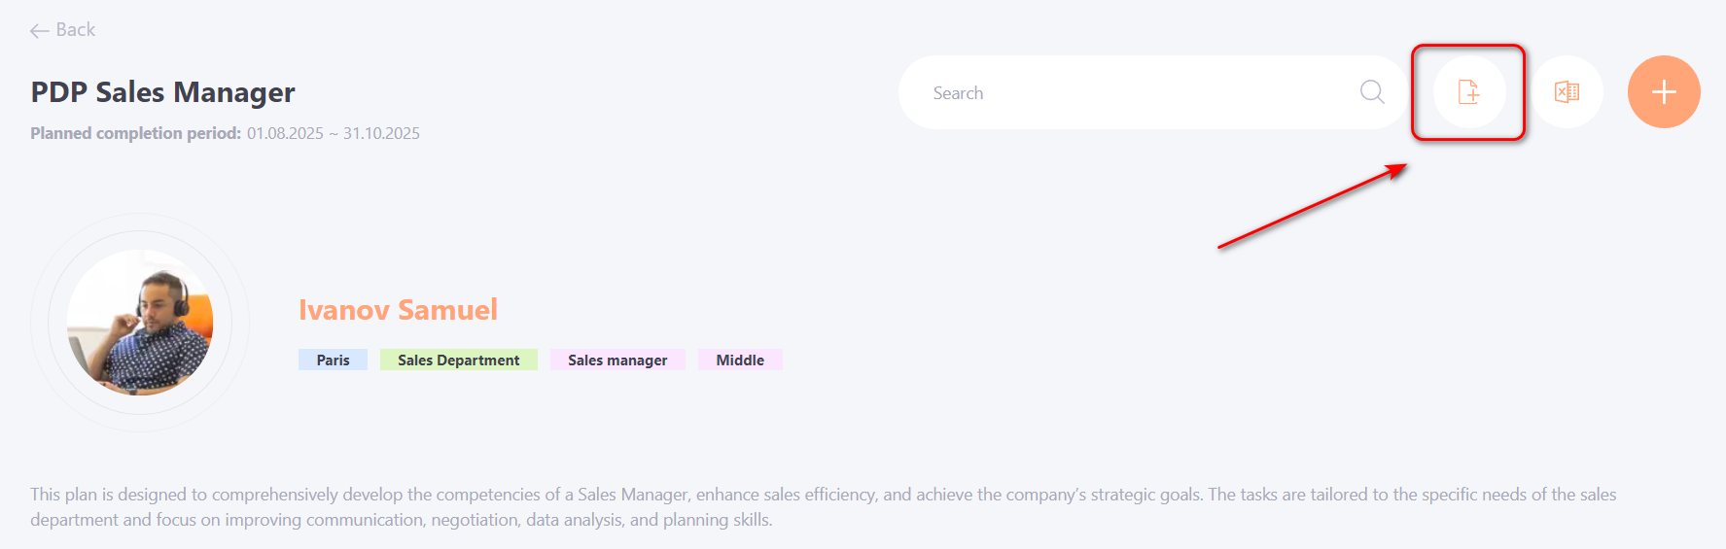The height and width of the screenshot is (549, 1726).
Task: Click the PDP Sales Manager title
Action: [x=162, y=92]
